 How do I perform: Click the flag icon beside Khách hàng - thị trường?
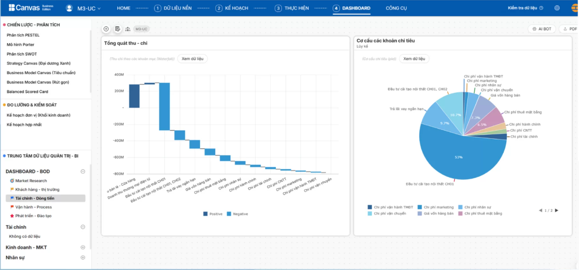pyautogui.click(x=12, y=189)
